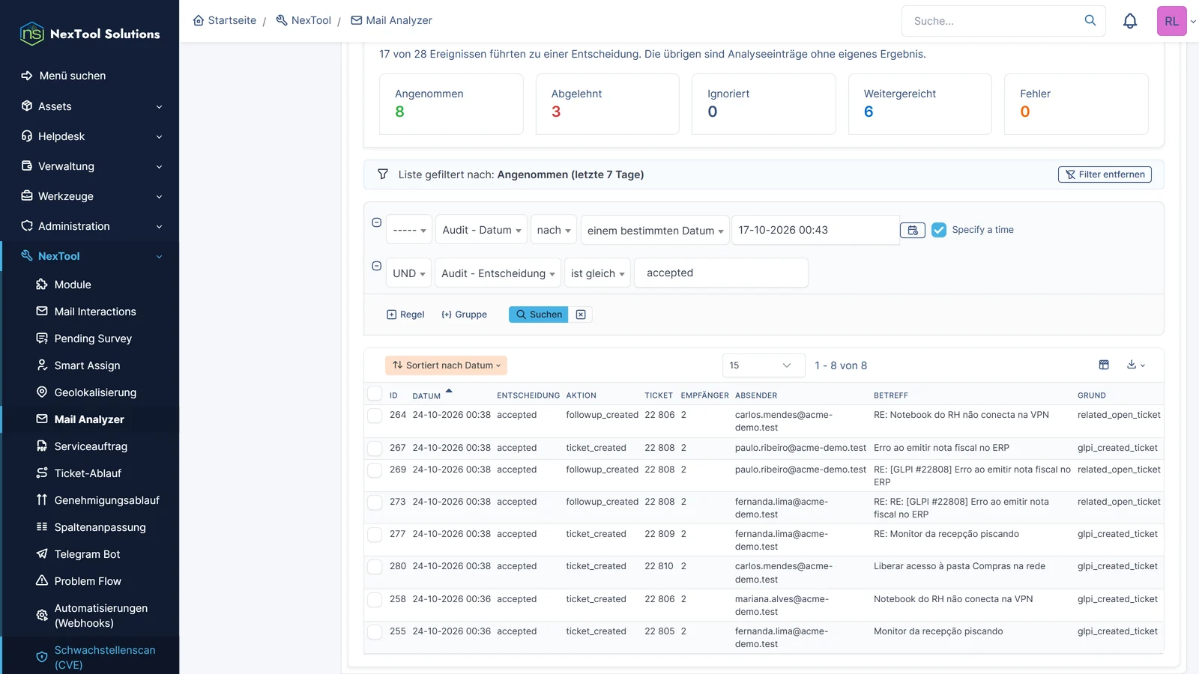Click the search magnifier icon

point(1090,20)
